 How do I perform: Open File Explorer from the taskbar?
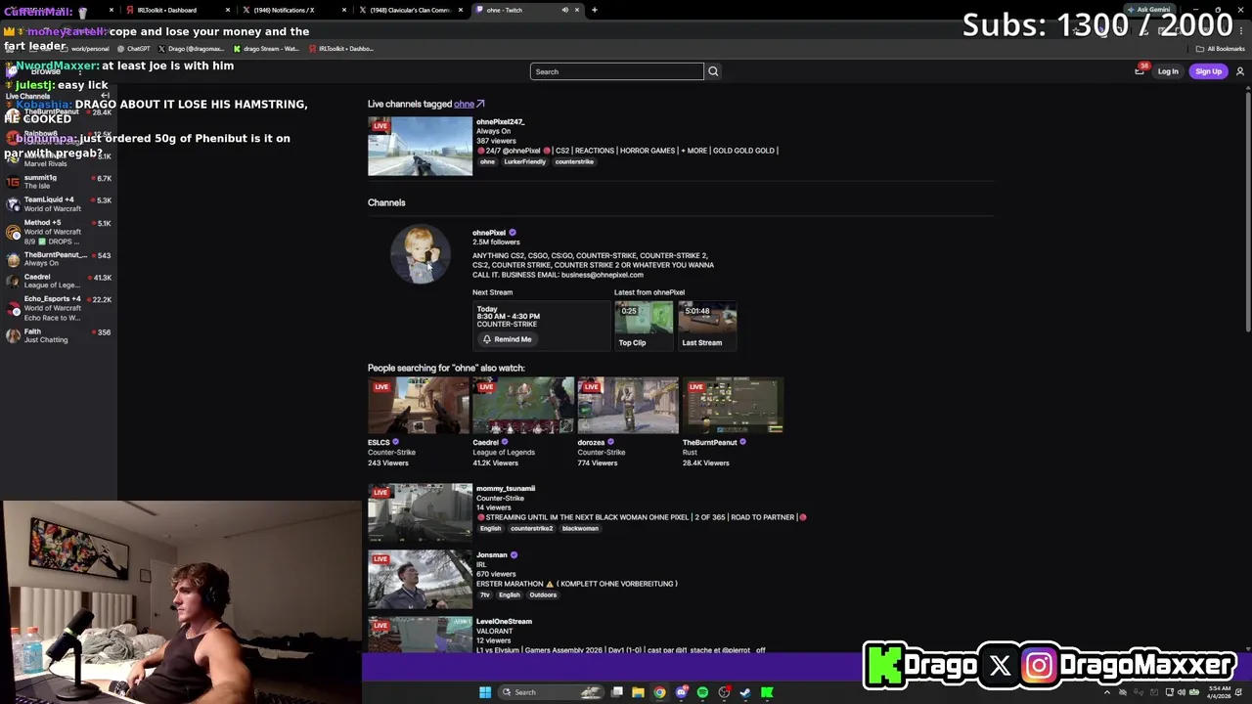coord(638,692)
